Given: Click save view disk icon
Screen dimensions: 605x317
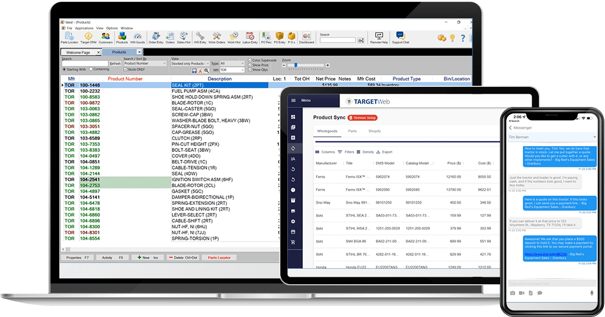Looking at the screenshot, I should [x=194, y=71].
